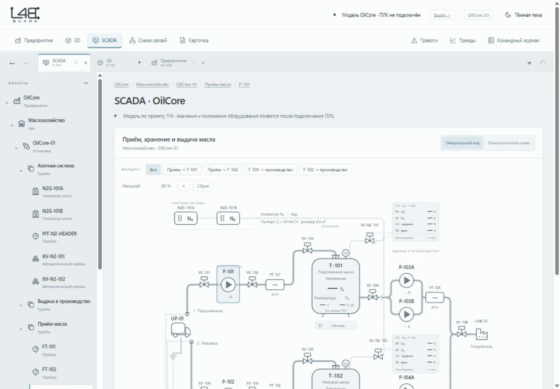Click the XV-101 valve symbol

204,282
